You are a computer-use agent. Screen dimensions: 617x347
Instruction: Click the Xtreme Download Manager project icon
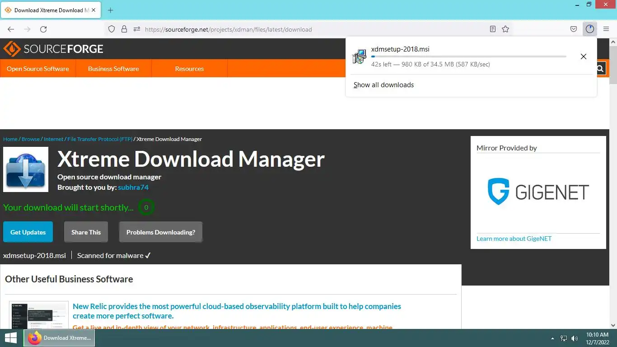click(x=26, y=169)
